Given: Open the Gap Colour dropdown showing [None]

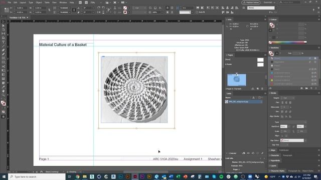Looking at the screenshot, I should click(293, 140).
